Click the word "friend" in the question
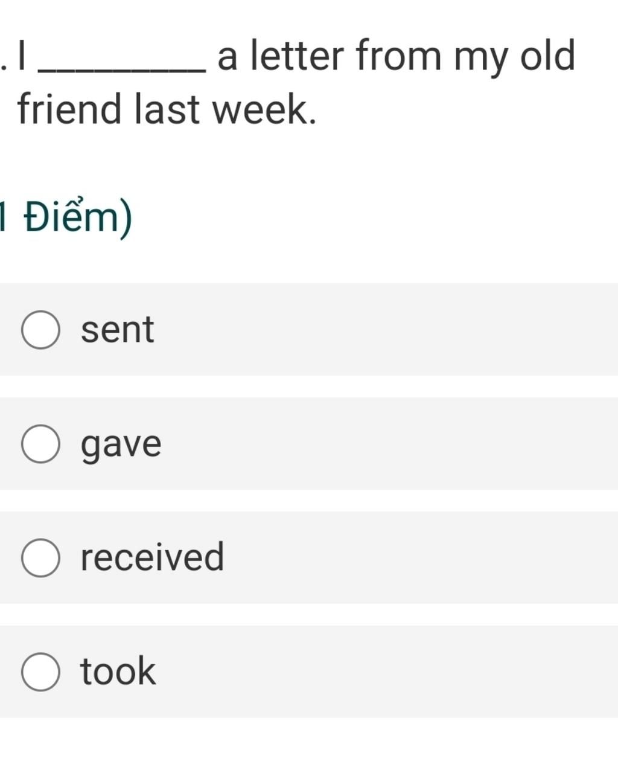The width and height of the screenshot is (618, 773). [x=69, y=109]
